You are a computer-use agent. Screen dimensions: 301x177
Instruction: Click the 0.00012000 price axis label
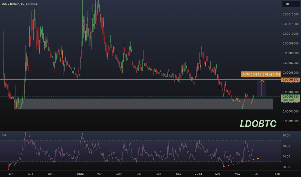click(290, 14)
